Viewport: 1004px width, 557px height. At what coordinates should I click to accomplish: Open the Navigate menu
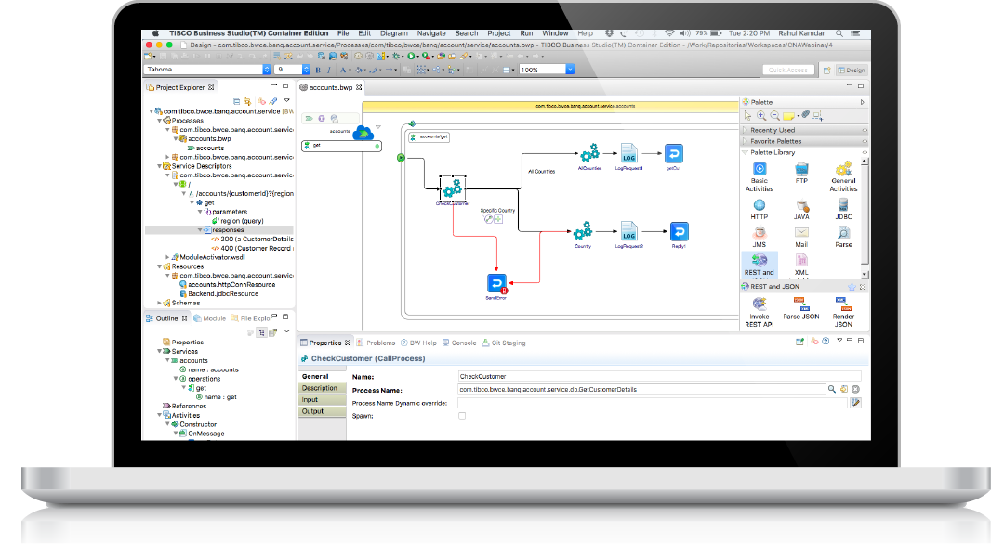tap(431, 33)
